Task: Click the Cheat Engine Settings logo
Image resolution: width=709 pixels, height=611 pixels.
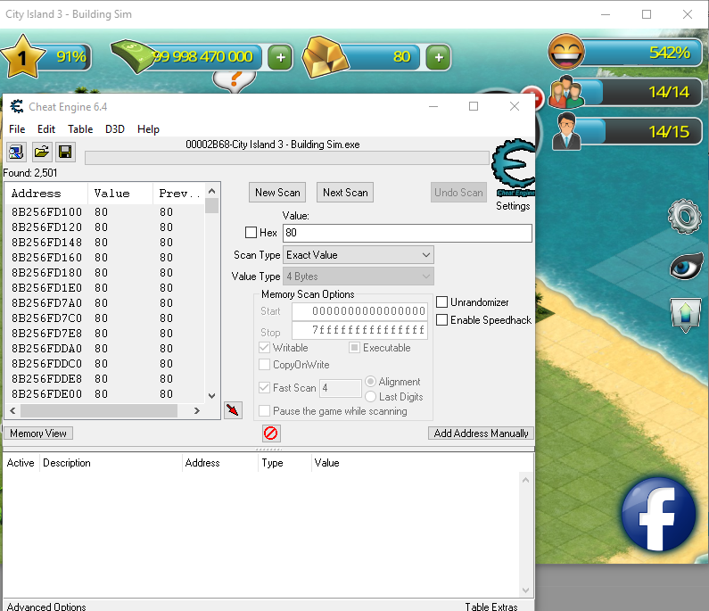Action: pos(513,169)
